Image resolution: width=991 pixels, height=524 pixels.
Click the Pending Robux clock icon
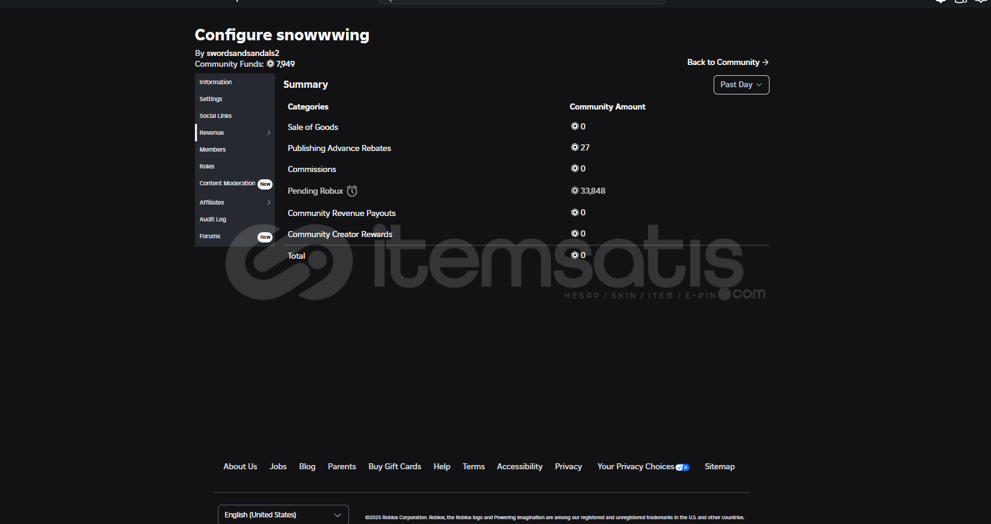pos(352,191)
